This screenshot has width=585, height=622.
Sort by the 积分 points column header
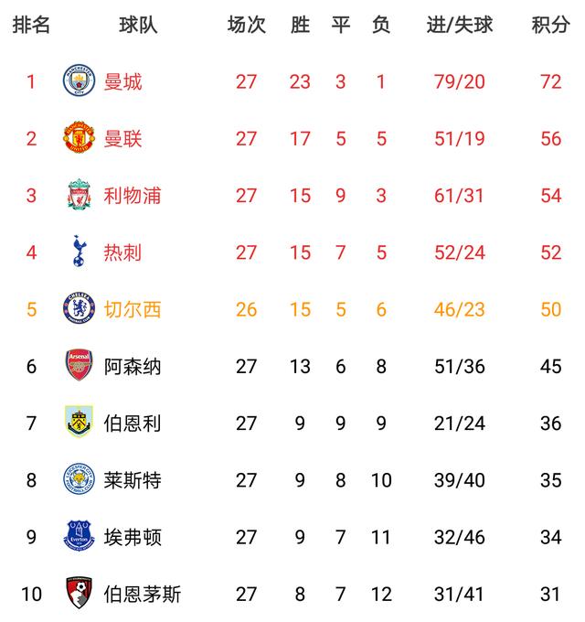[550, 25]
